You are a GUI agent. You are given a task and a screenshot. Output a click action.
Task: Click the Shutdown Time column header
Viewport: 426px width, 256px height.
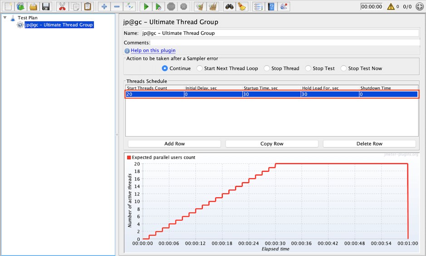tap(388, 88)
